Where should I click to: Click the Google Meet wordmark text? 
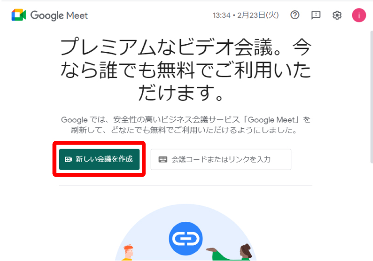point(59,16)
